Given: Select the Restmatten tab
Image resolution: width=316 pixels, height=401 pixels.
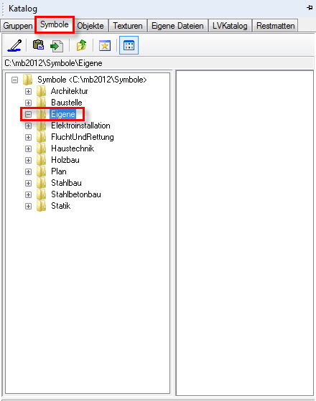Looking at the screenshot, I should pos(275,26).
